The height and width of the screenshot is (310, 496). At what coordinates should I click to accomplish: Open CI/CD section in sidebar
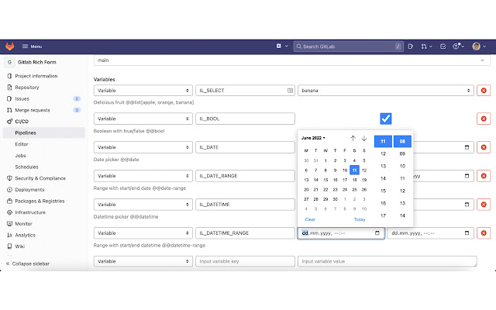pyautogui.click(x=22, y=122)
